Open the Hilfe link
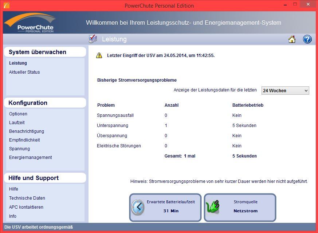The height and width of the screenshot is (233, 318). (x=13, y=189)
